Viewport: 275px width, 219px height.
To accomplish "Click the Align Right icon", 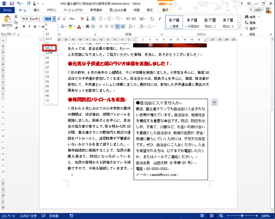I will point(112,26).
